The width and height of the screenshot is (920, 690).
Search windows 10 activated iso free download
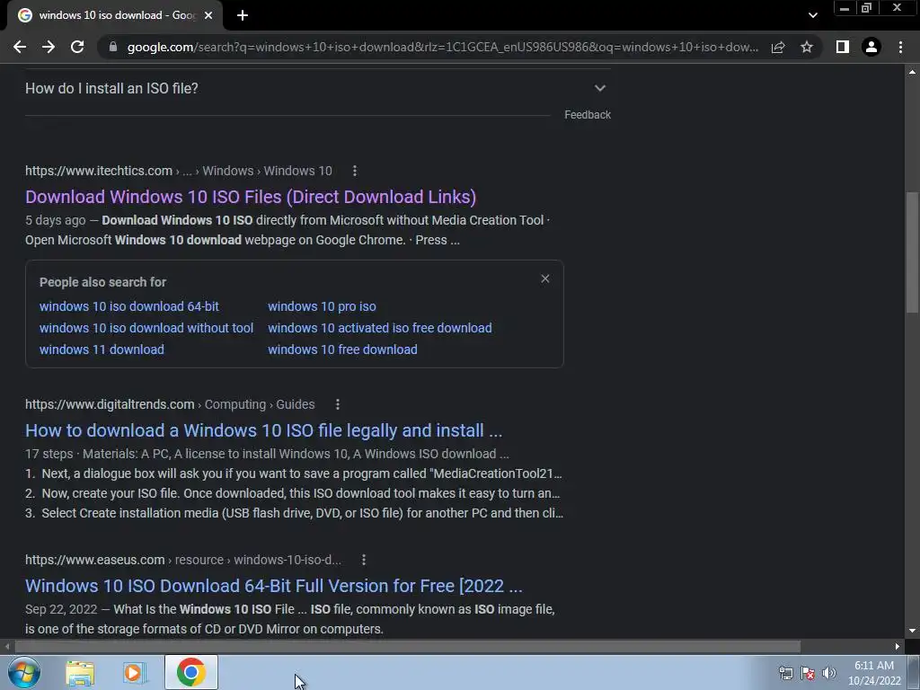[380, 328]
